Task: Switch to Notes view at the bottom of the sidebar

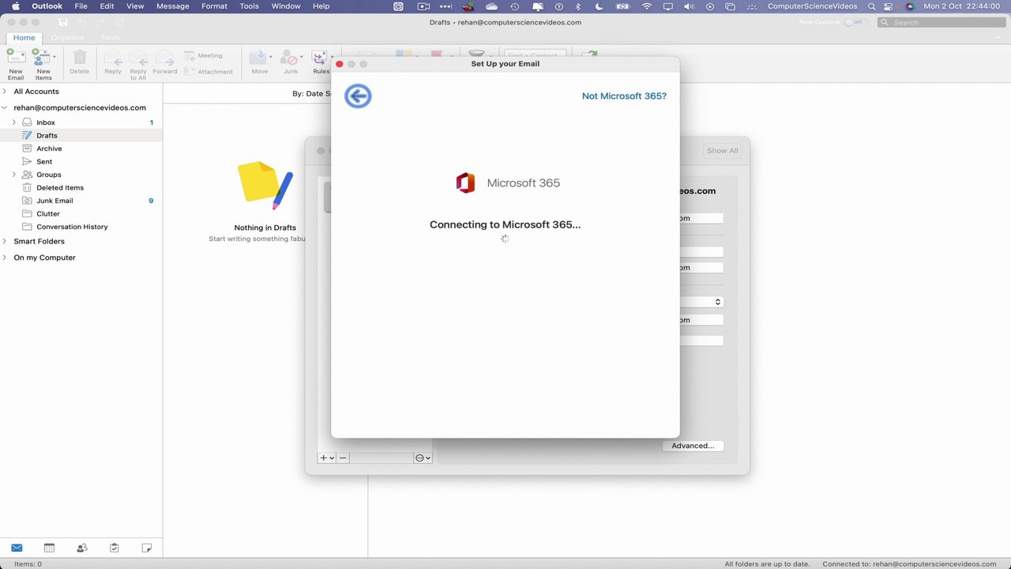Action: click(146, 548)
